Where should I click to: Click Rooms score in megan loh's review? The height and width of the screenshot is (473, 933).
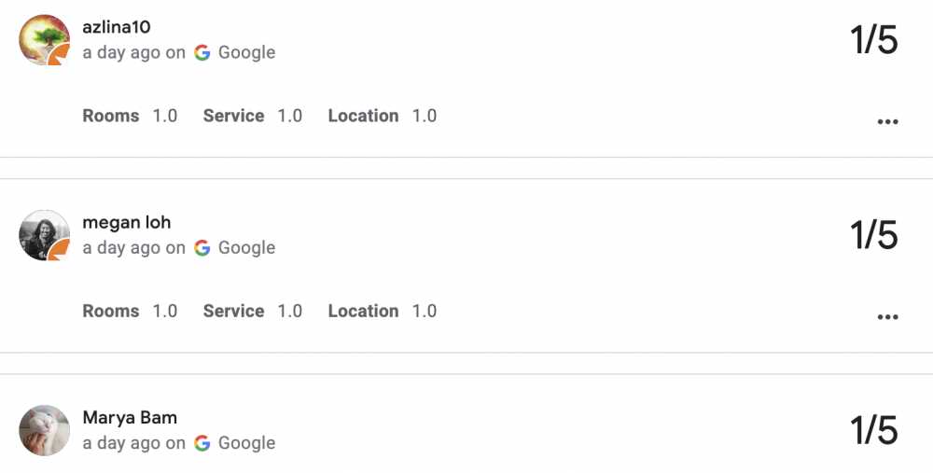point(130,311)
